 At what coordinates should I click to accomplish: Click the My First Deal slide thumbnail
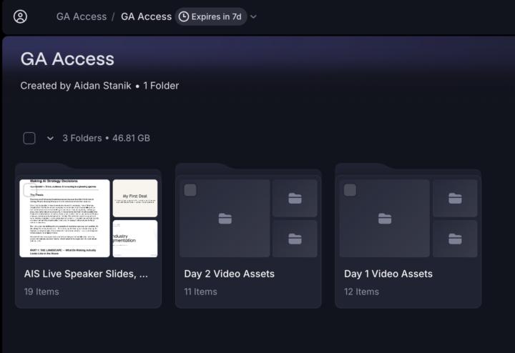pos(135,198)
